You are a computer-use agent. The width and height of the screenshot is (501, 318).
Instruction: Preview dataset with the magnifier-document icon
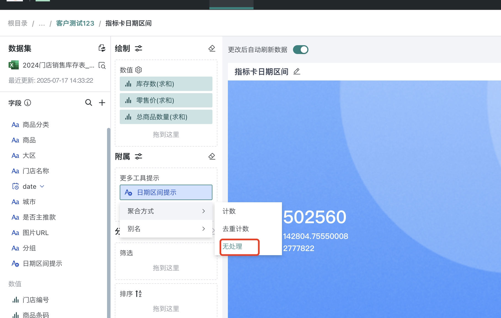pyautogui.click(x=102, y=65)
